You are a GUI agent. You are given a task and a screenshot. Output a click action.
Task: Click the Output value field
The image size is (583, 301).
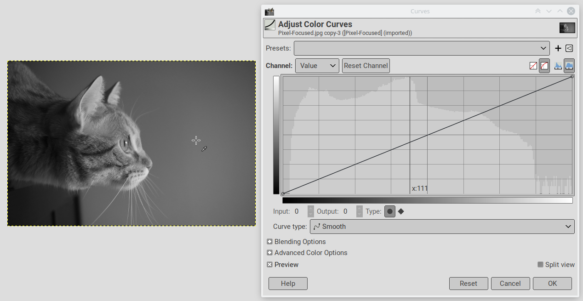tap(348, 211)
